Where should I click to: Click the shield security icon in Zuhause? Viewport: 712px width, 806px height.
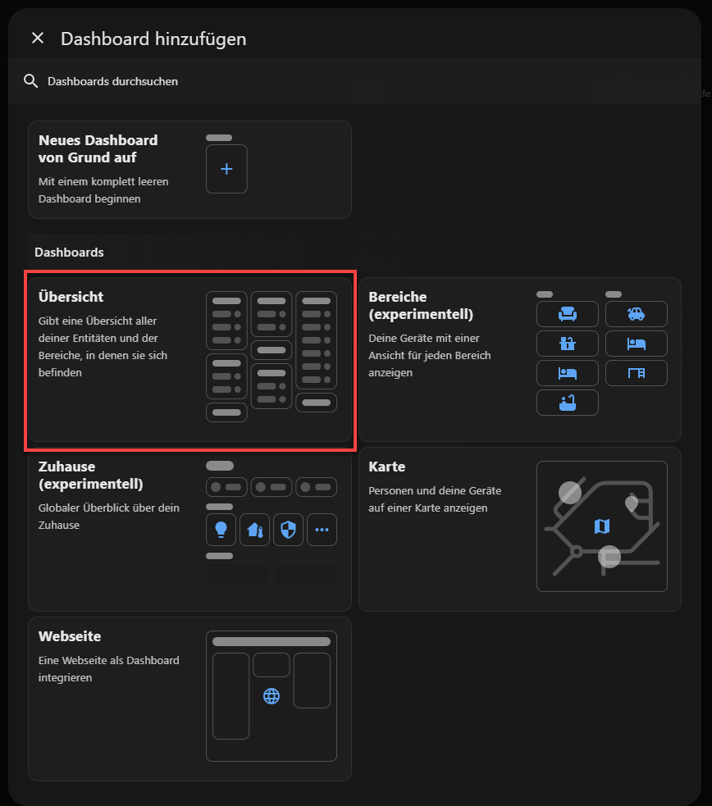click(x=288, y=531)
